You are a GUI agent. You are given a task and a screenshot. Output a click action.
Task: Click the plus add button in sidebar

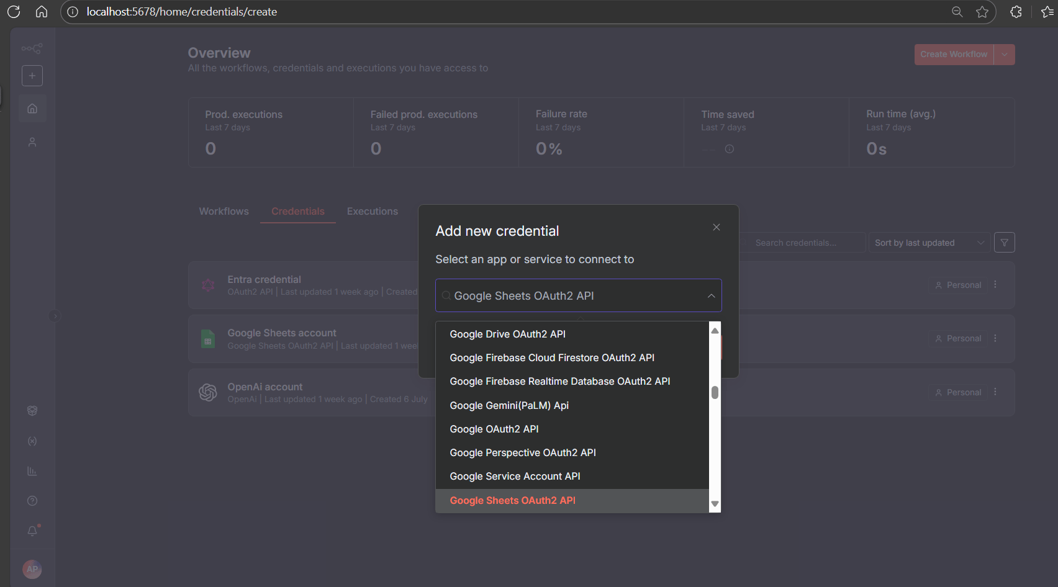[x=32, y=76]
